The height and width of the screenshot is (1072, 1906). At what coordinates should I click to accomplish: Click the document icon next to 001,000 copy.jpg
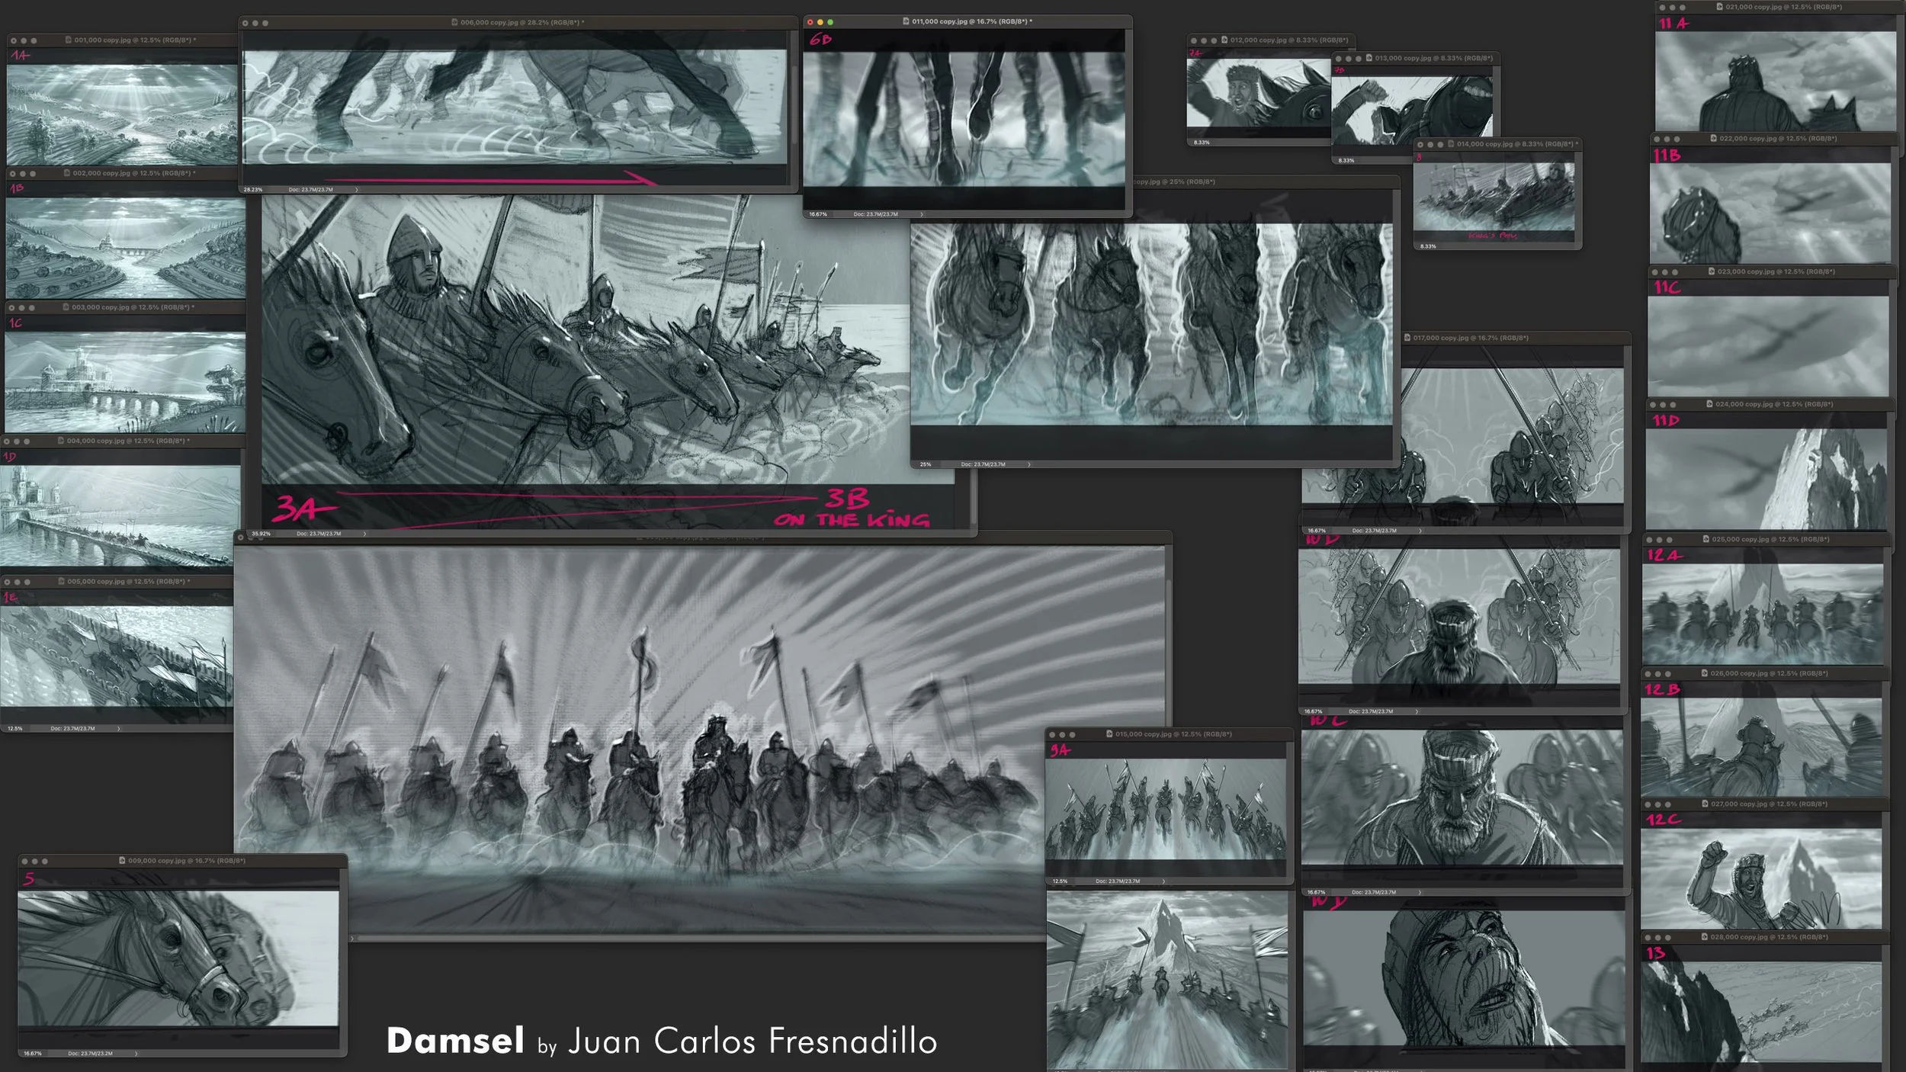click(x=68, y=40)
